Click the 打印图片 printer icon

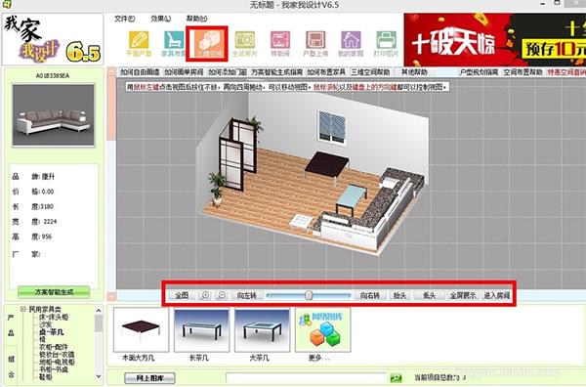pyautogui.click(x=386, y=40)
